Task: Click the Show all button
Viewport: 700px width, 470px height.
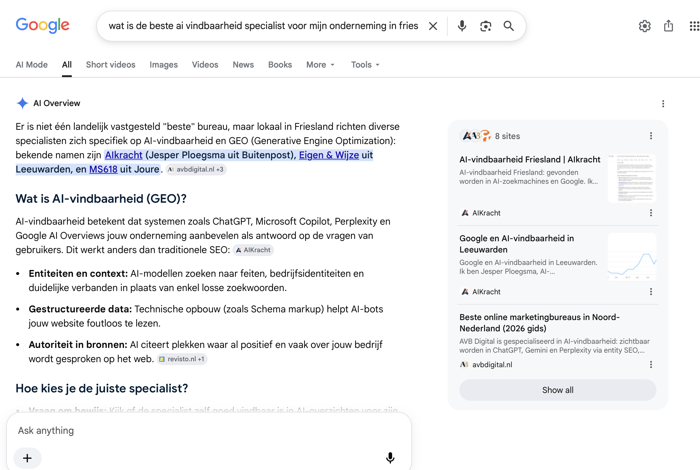Action: [558, 390]
